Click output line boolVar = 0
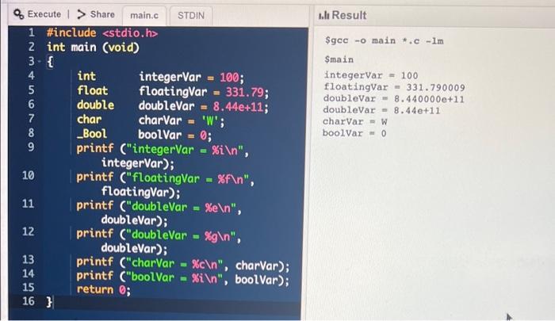 click(354, 133)
